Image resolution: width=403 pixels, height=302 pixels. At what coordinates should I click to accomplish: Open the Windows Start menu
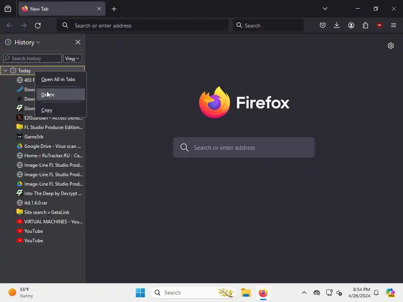tap(140, 293)
